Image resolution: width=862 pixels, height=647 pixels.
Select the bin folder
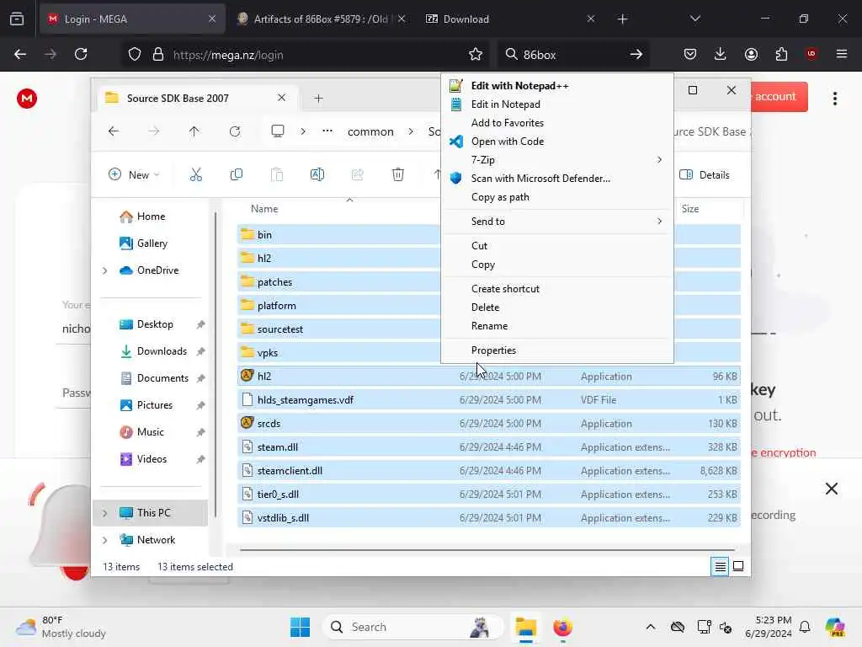264,235
